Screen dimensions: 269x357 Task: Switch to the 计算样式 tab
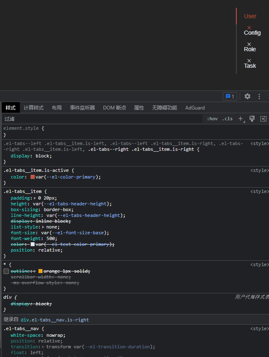pyautogui.click(x=33, y=107)
